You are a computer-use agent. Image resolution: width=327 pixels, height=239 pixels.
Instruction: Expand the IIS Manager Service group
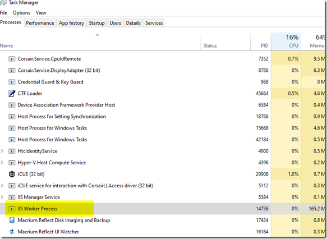point(2,197)
